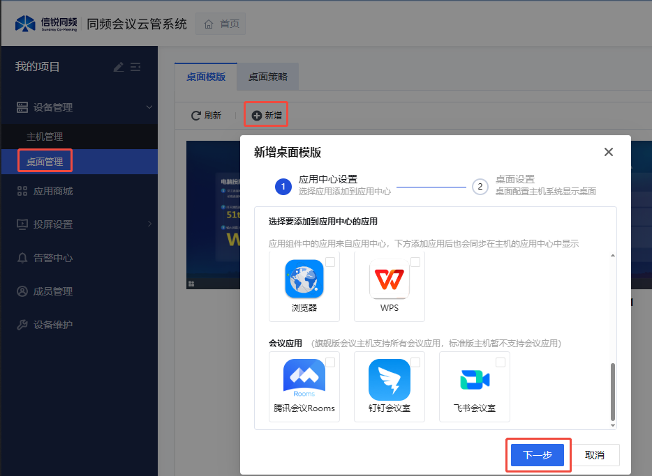Open 告警中心 from the sidebar
The height and width of the screenshot is (476, 652).
click(53, 258)
